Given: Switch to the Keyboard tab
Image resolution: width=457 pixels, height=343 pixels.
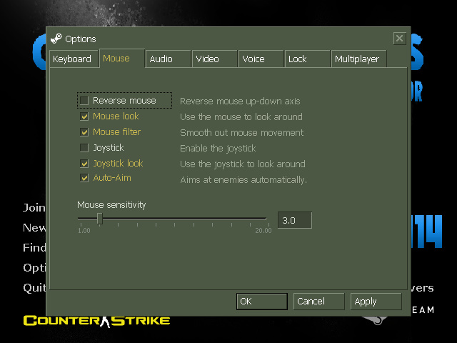Looking at the screenshot, I should coord(72,59).
